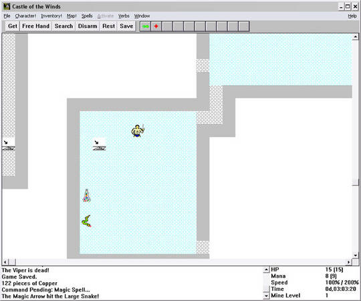This screenshot has width=361, height=301.
Task: Click the map's vertical scrollbar down arrow
Action: click(x=356, y=255)
